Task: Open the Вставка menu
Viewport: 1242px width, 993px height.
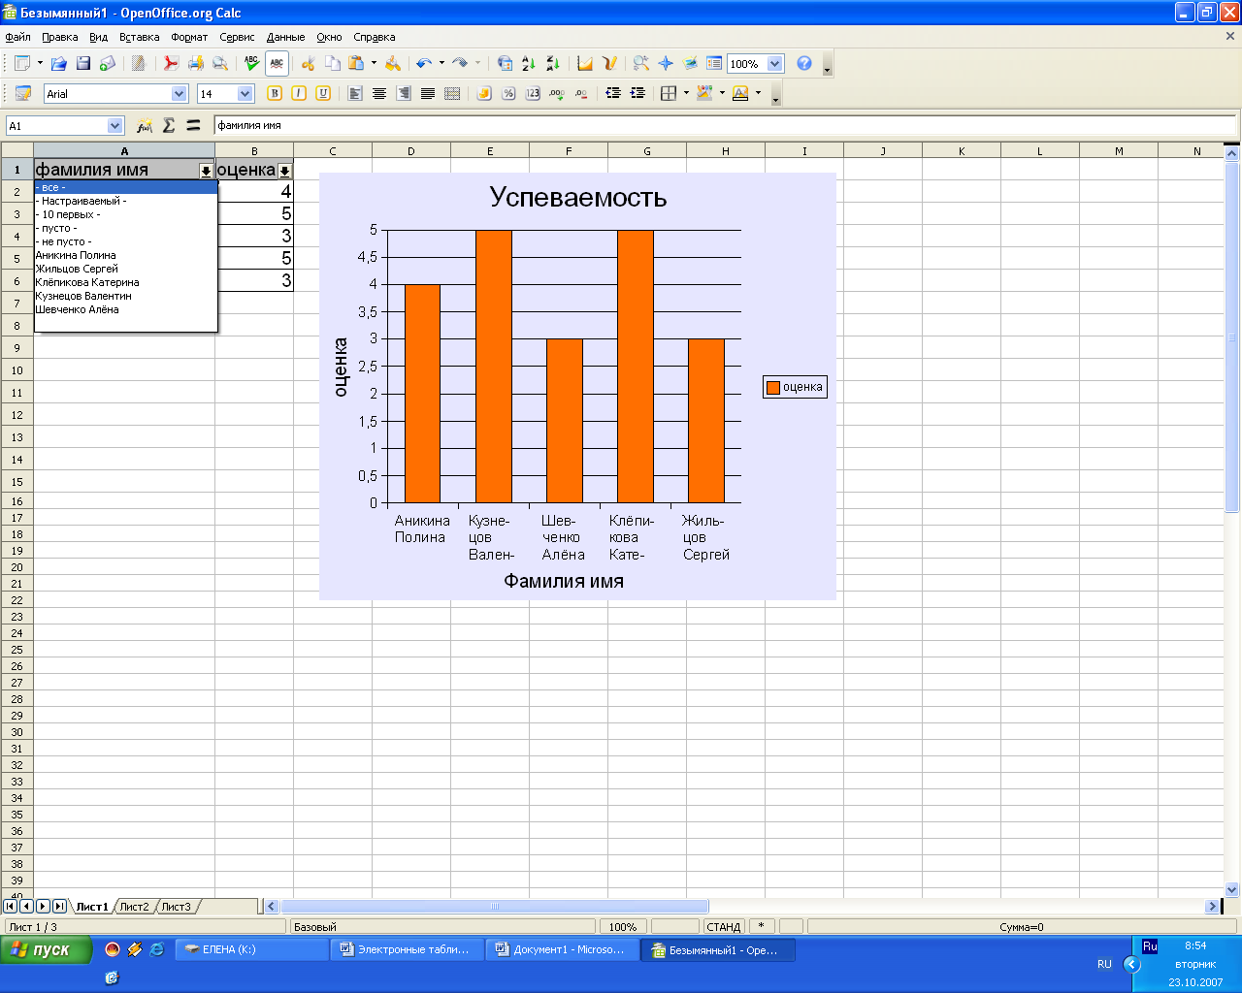Action: pos(140,37)
